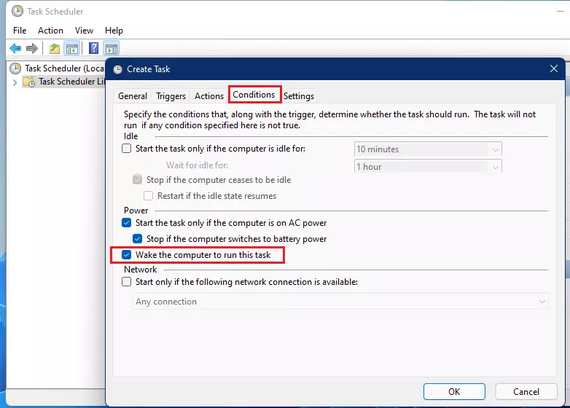Click the Power section heading
Image resolution: width=570 pixels, height=408 pixels.
coord(136,211)
